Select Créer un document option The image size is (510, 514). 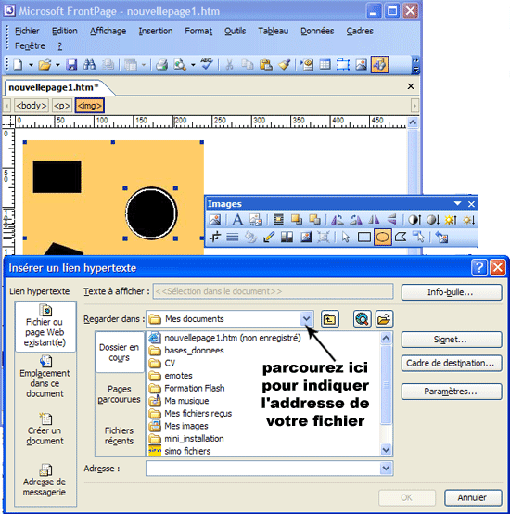[x=45, y=429]
